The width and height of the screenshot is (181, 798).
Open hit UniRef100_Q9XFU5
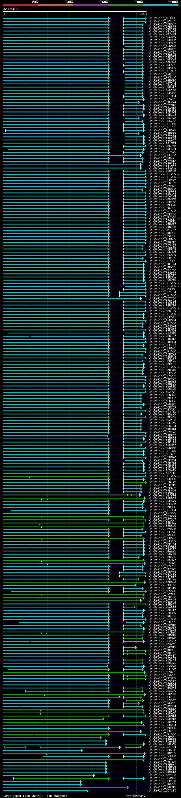[x=162, y=22]
